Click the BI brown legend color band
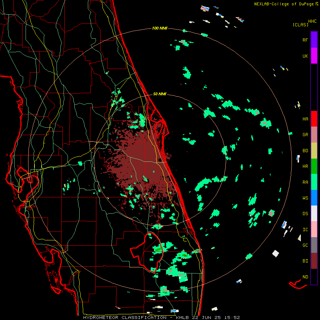The width and height of the screenshot is (320, 320). (314, 261)
